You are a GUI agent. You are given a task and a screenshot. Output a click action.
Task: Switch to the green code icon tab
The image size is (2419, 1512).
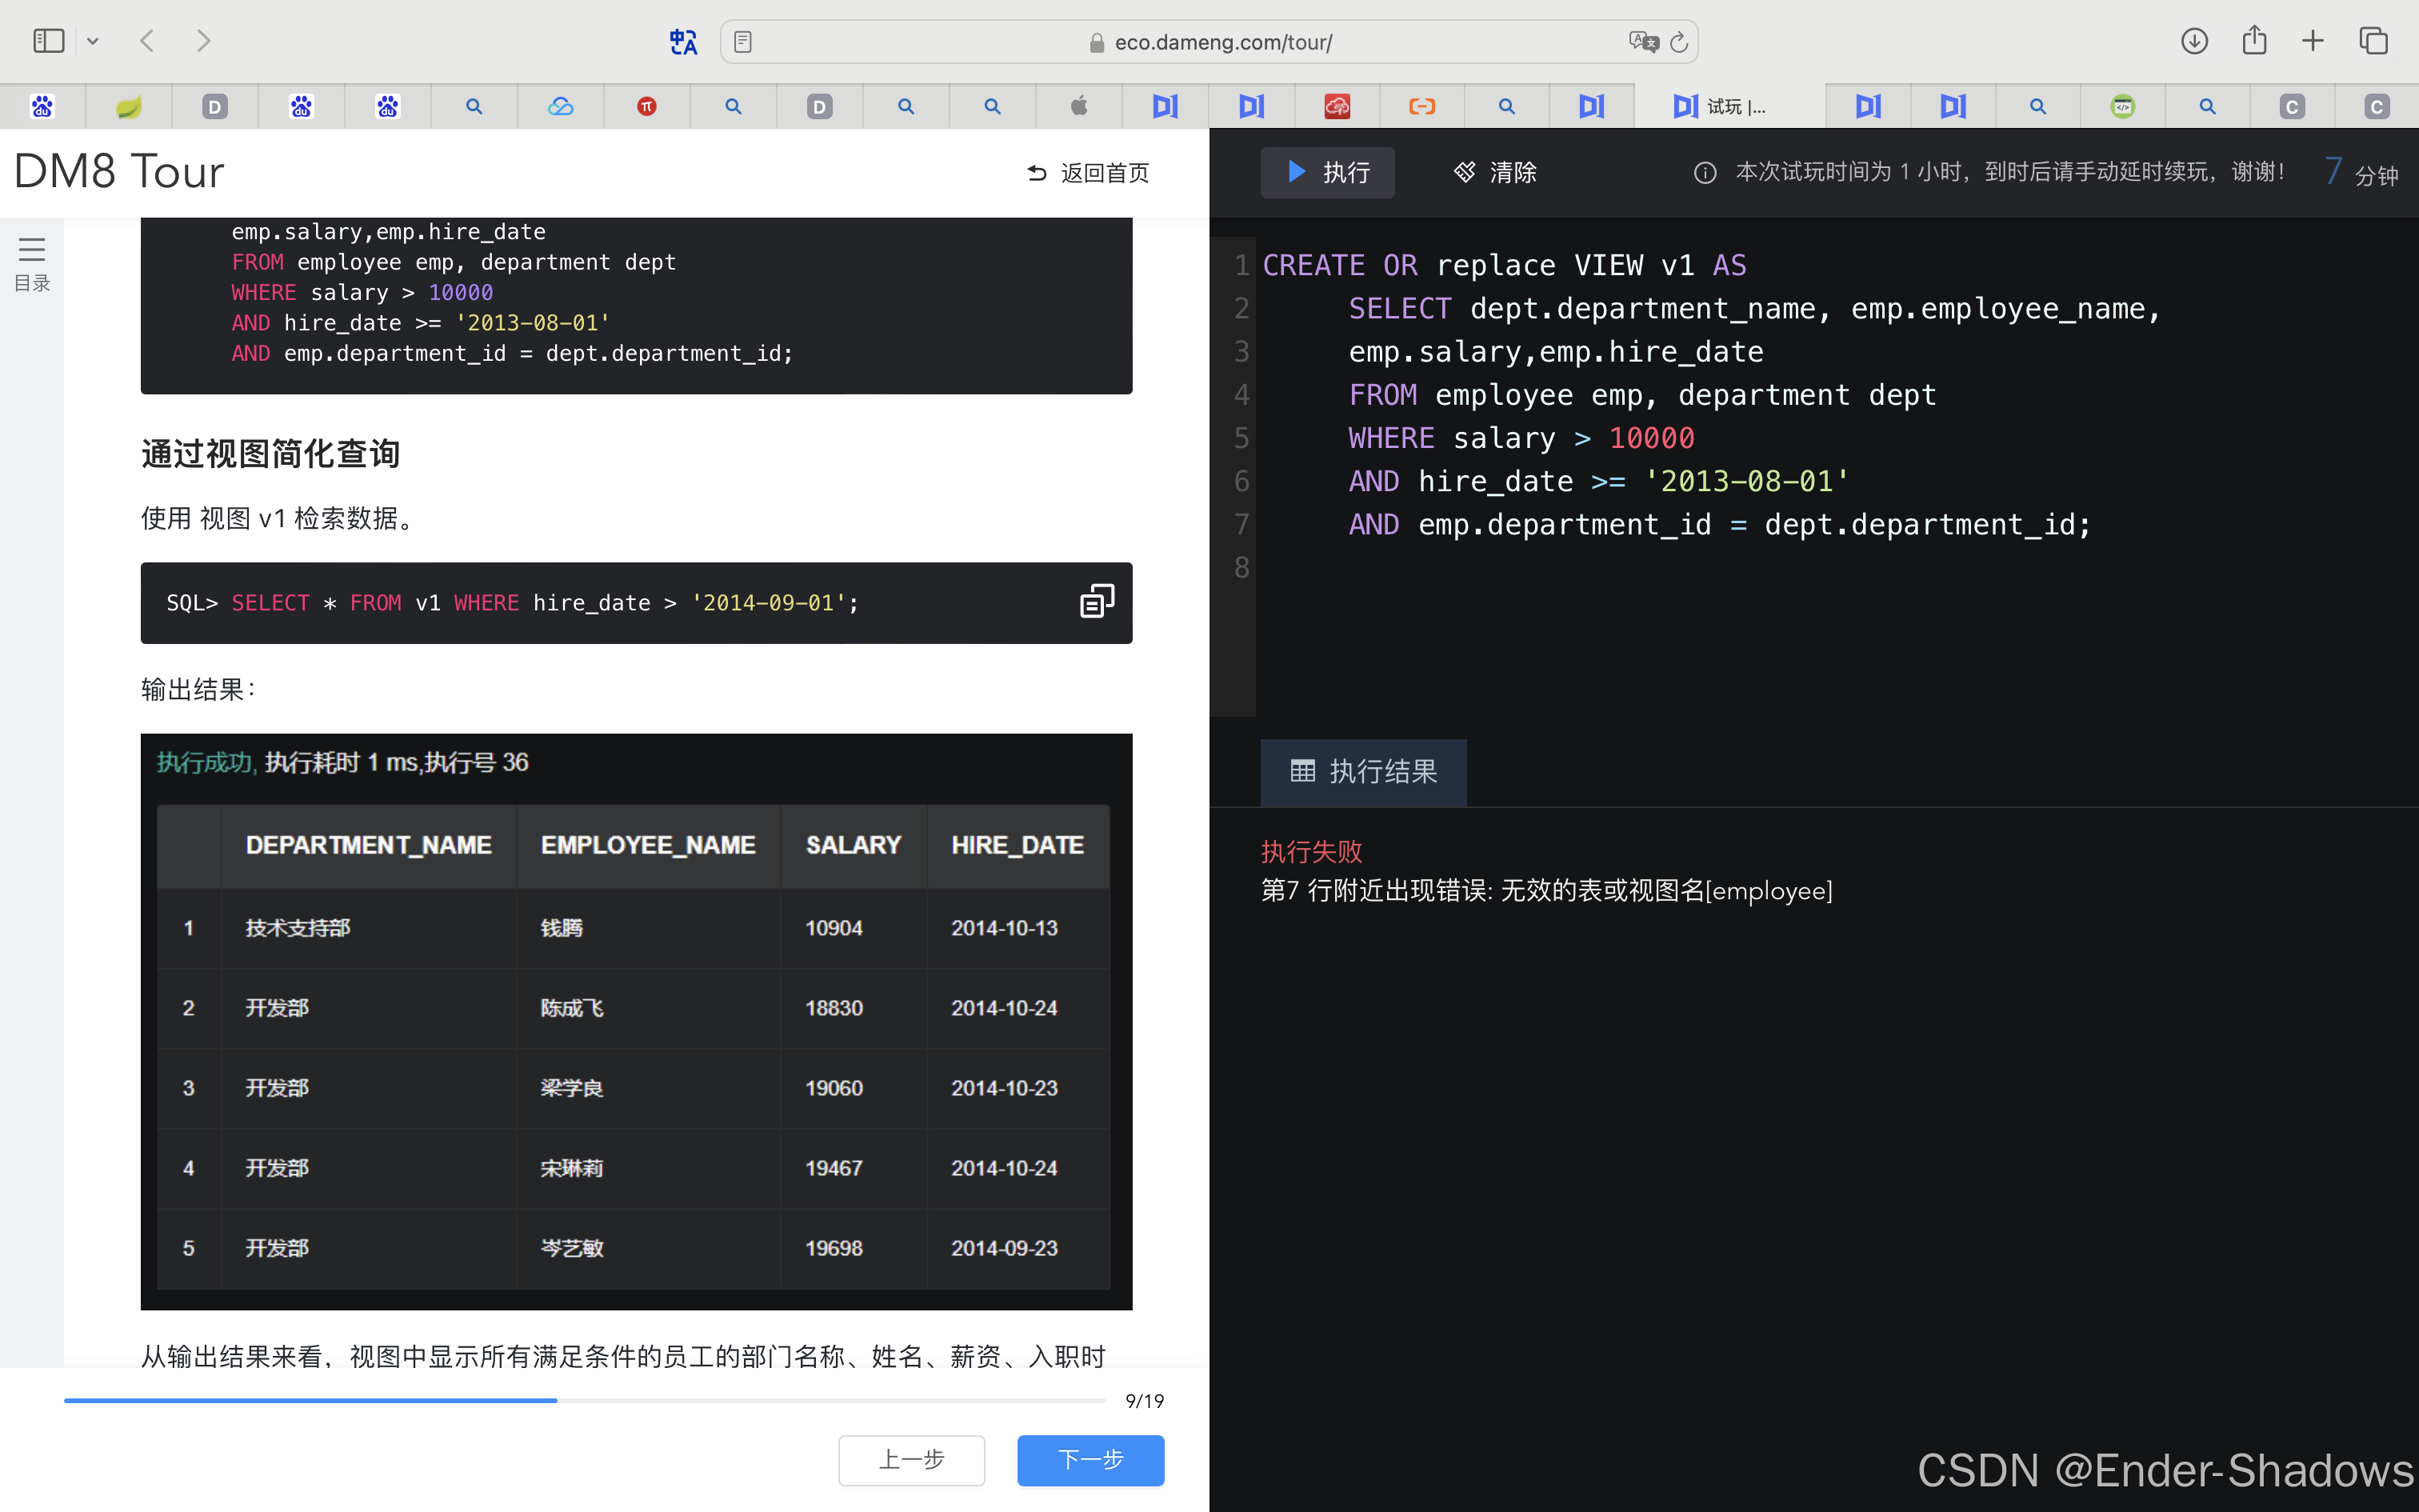pyautogui.click(x=2123, y=106)
